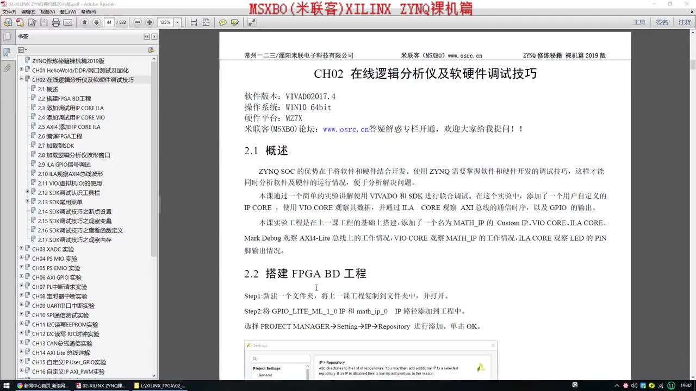The image size is (696, 391).
Task: Open the 编辑(E) menu
Action: pos(28,11)
